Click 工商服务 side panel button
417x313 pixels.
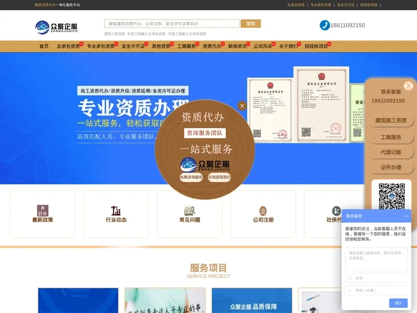(391, 137)
